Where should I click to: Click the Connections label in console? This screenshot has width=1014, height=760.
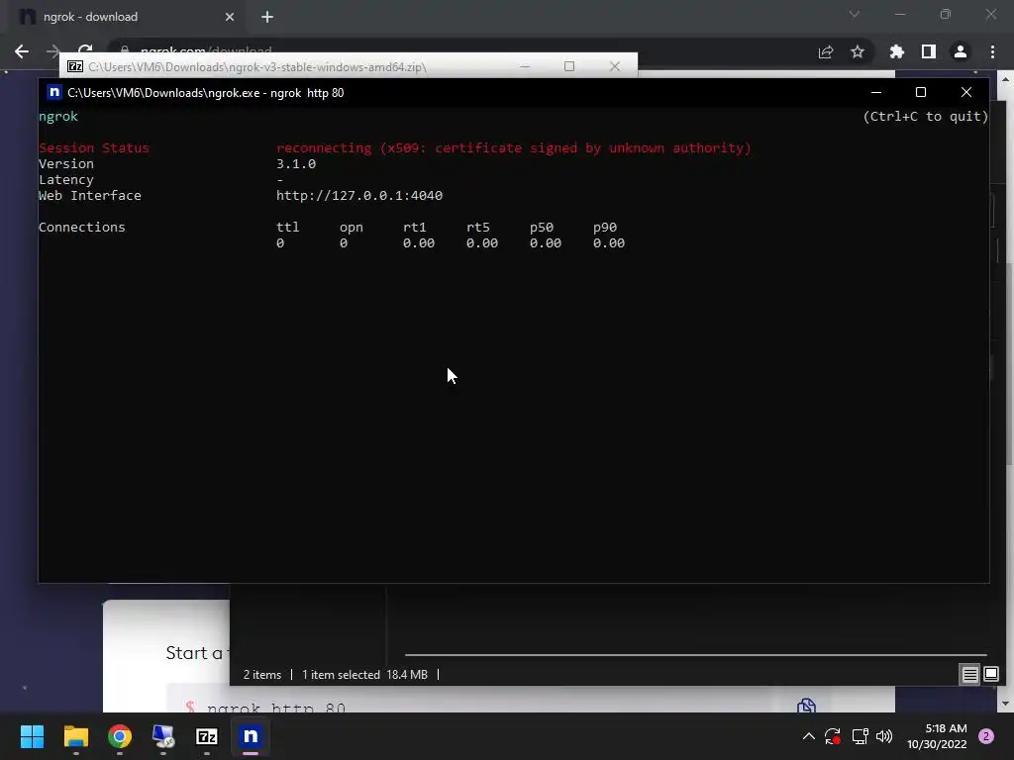(x=81, y=227)
